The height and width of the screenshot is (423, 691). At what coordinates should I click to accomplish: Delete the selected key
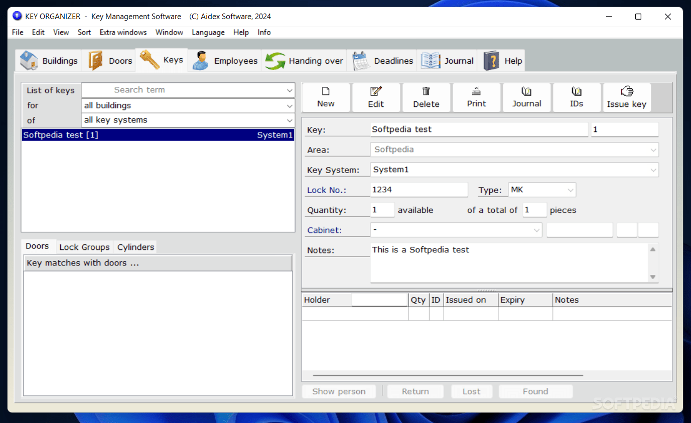pyautogui.click(x=426, y=97)
